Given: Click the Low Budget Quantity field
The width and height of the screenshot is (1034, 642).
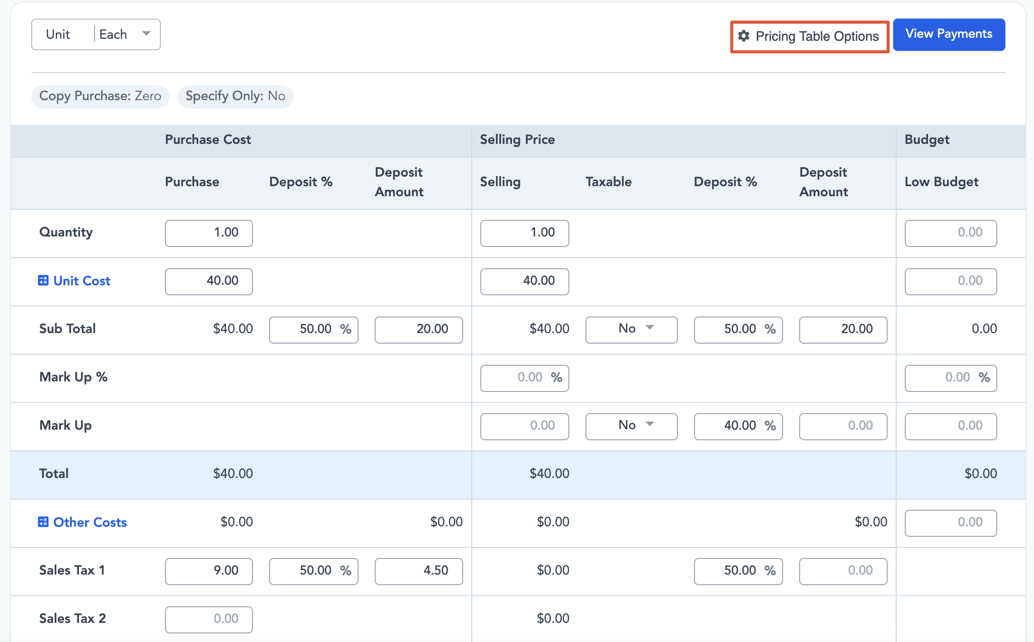Looking at the screenshot, I should [x=951, y=233].
